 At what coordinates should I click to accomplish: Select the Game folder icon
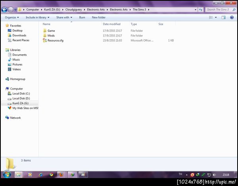point(44,31)
